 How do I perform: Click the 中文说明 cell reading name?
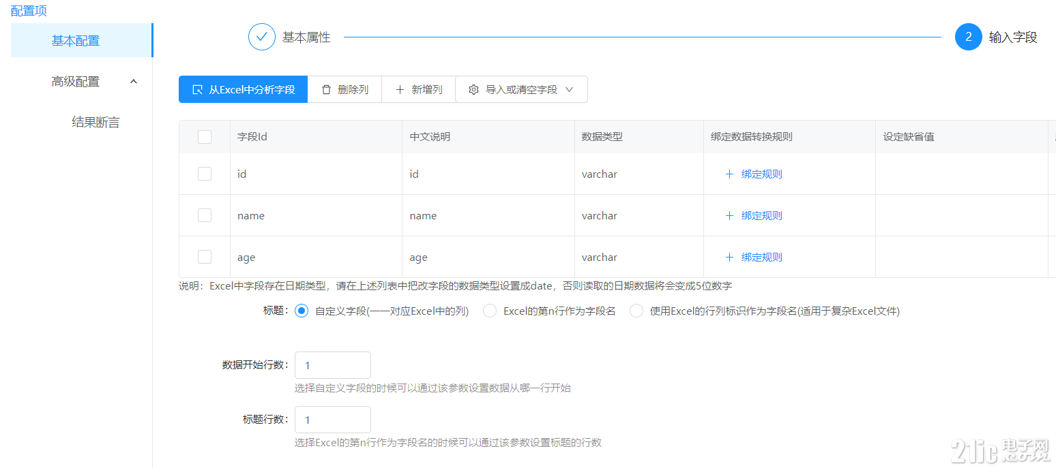(x=488, y=215)
